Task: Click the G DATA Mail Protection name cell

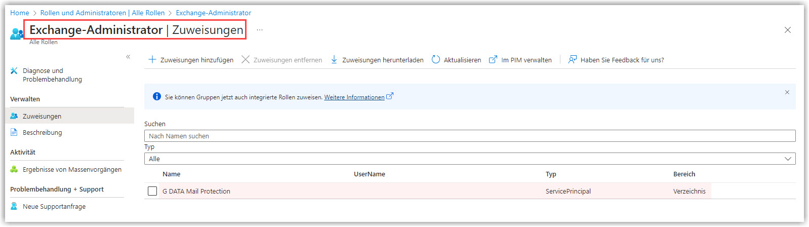Action: point(196,191)
